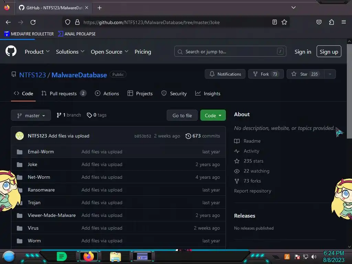Switch to the Actions tab
The width and height of the screenshot is (352, 264).
click(x=107, y=93)
